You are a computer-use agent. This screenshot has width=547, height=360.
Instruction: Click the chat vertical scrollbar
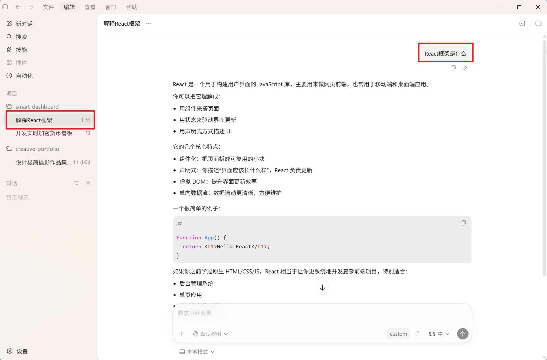click(544, 158)
